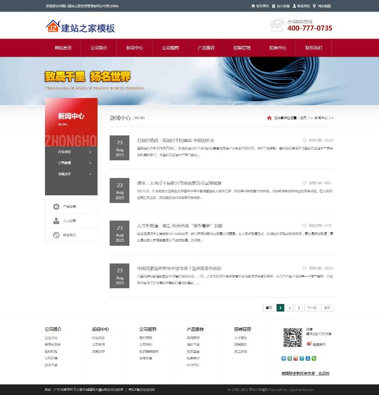
Task: Select pagination page 1
Action: [x=280, y=308]
